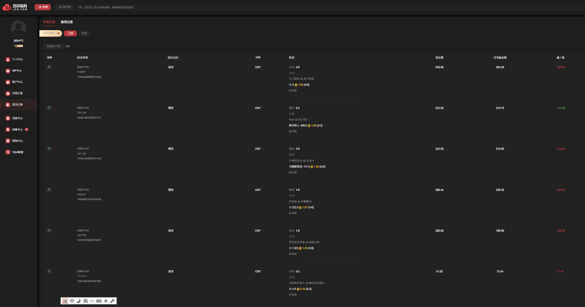Select the 体育记录 tab
The height and width of the screenshot is (307, 585).
49,22
